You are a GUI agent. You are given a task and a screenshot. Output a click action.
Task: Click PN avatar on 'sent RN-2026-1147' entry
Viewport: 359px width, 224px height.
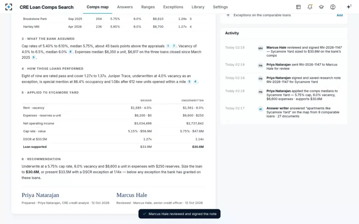click(x=261, y=65)
